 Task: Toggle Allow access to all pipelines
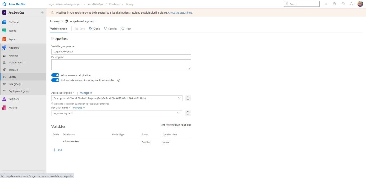(55, 75)
